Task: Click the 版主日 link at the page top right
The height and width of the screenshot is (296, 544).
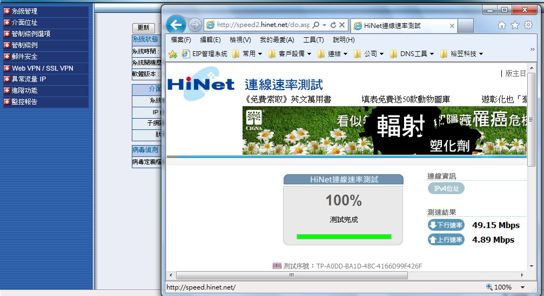Action: pos(515,73)
